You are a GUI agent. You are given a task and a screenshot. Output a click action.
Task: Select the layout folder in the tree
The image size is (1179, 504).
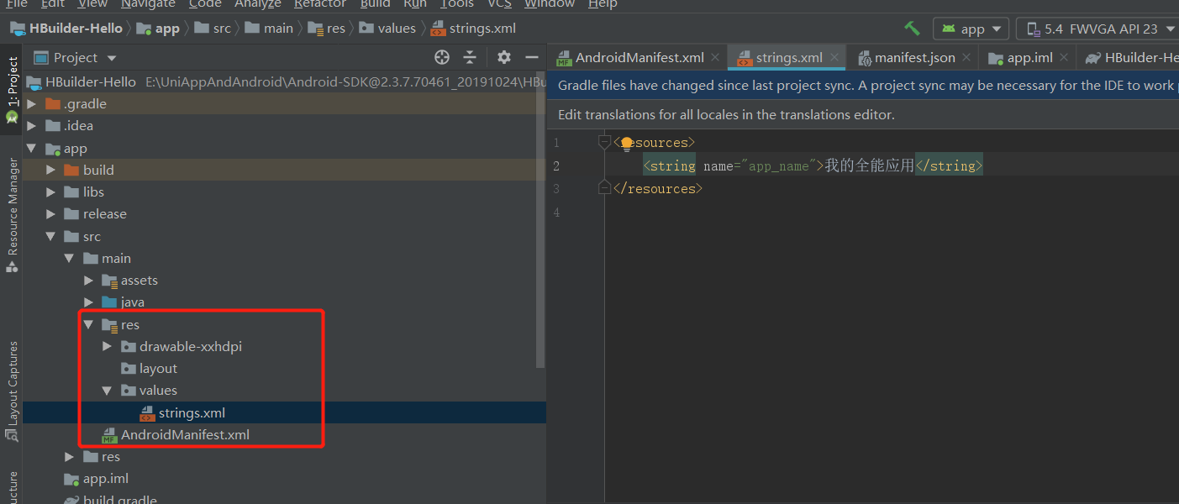149,369
